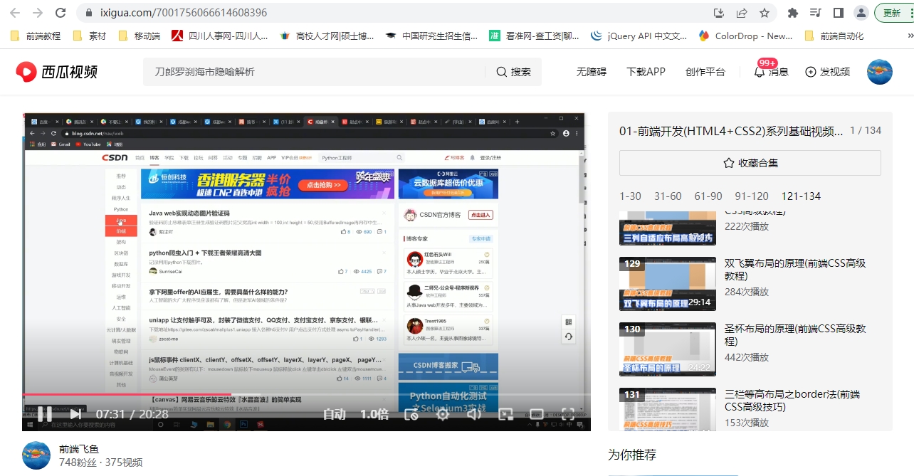The height and width of the screenshot is (476, 914).
Task: Open the 中国研究生招生信息 bookmark
Action: 432,36
